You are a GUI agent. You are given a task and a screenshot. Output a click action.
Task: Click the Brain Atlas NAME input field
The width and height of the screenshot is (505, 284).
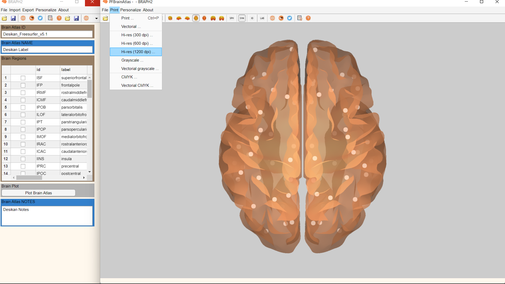click(x=47, y=50)
